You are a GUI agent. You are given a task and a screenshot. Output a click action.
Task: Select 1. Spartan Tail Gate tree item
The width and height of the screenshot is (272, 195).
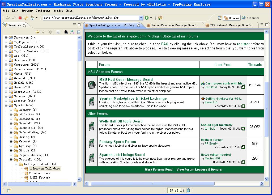[44, 168]
